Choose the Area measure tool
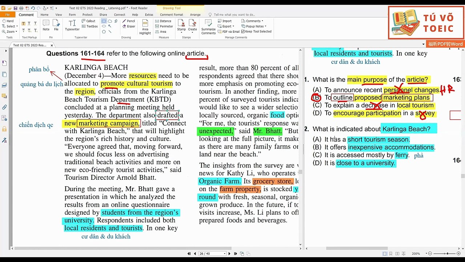Screen dimensions: 465x262 161,32
